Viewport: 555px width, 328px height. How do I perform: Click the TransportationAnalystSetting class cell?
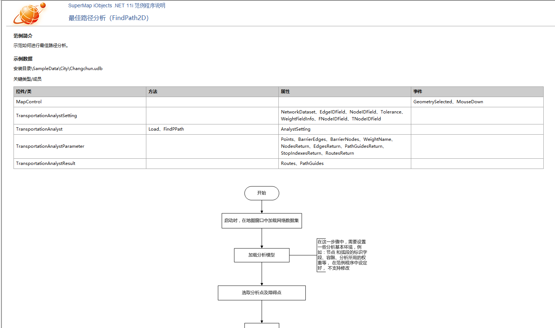80,116
